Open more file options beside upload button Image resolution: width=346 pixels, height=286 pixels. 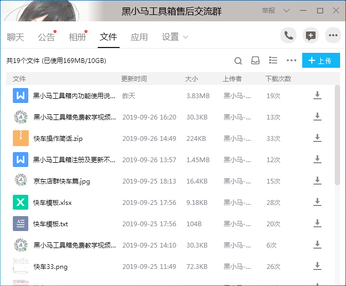coord(292,60)
